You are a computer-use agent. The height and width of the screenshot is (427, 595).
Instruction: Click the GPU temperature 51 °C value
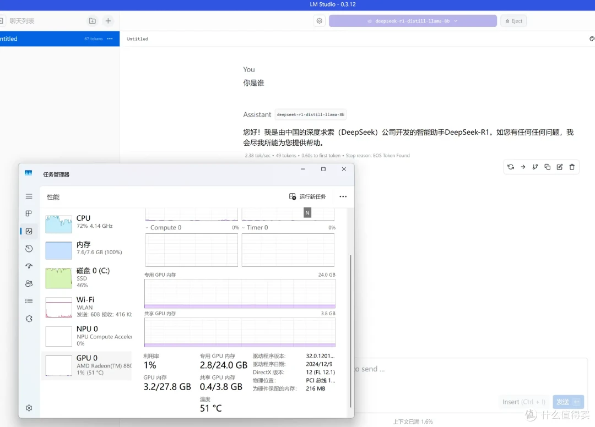(210, 408)
